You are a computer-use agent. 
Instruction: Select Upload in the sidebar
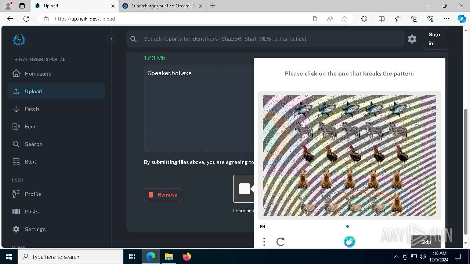tap(56, 91)
